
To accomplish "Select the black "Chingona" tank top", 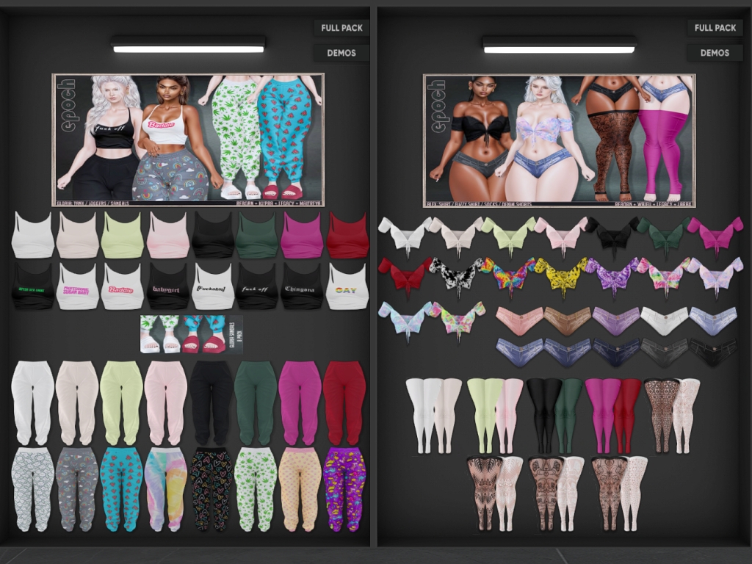I will tap(302, 287).
